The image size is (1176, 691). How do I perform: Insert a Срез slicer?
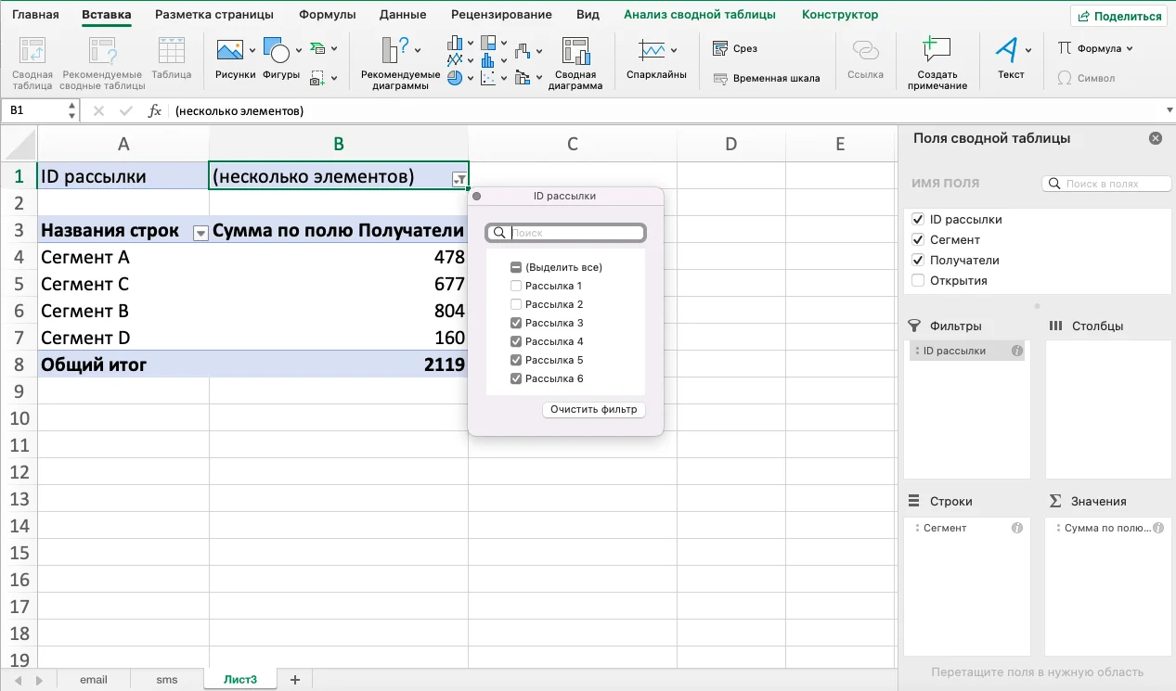tap(735, 49)
